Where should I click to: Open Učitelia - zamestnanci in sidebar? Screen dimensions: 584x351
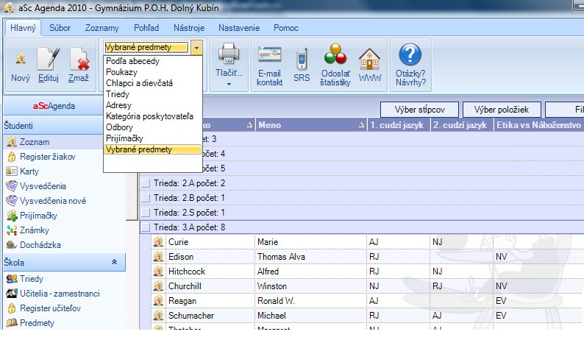pyautogui.click(x=60, y=294)
